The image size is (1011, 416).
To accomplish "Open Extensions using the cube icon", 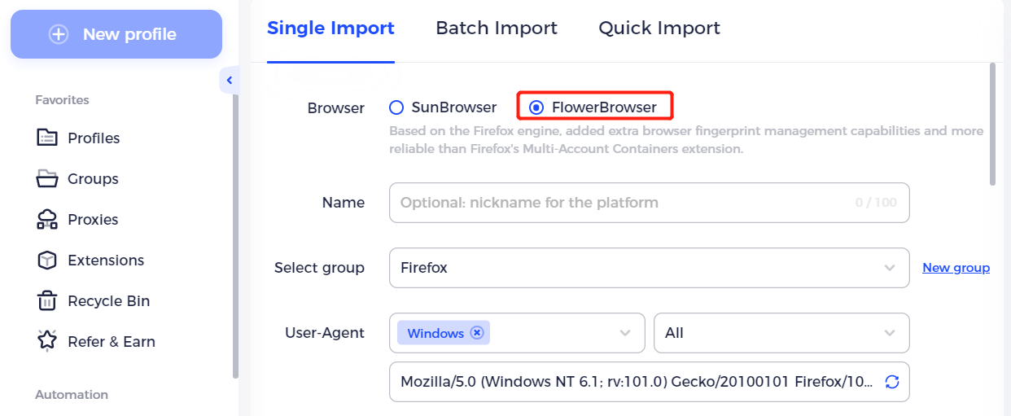I will pos(47,260).
